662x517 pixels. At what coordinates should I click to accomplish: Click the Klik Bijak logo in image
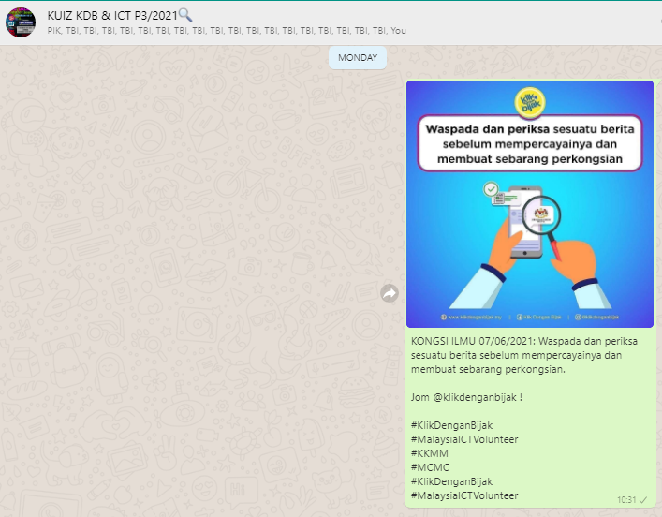[x=529, y=100]
